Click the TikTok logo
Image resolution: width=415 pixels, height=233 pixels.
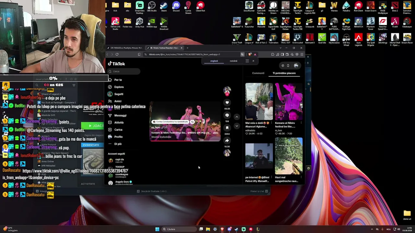tap(116, 64)
